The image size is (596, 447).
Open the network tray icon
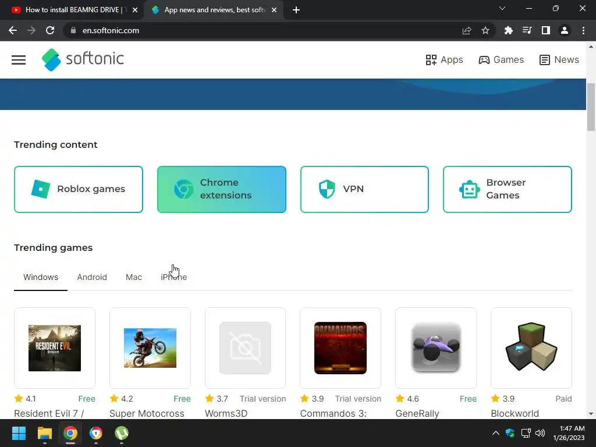526,433
